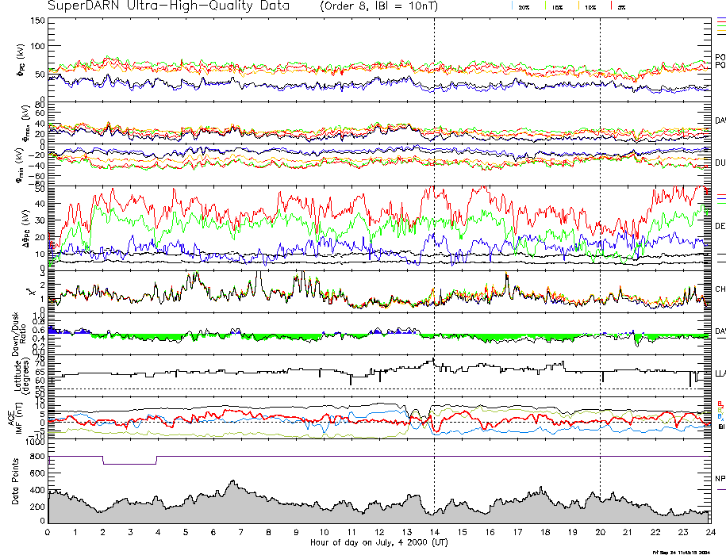
Task: Click the "Data Points" axis label
Action: pyautogui.click(x=15, y=481)
